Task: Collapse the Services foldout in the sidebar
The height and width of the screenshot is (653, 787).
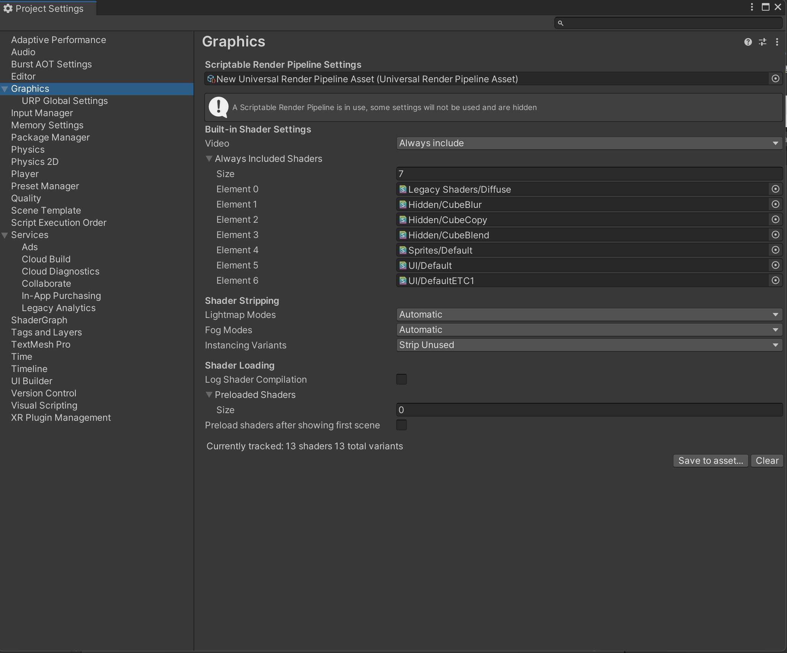Action: pyautogui.click(x=5, y=235)
